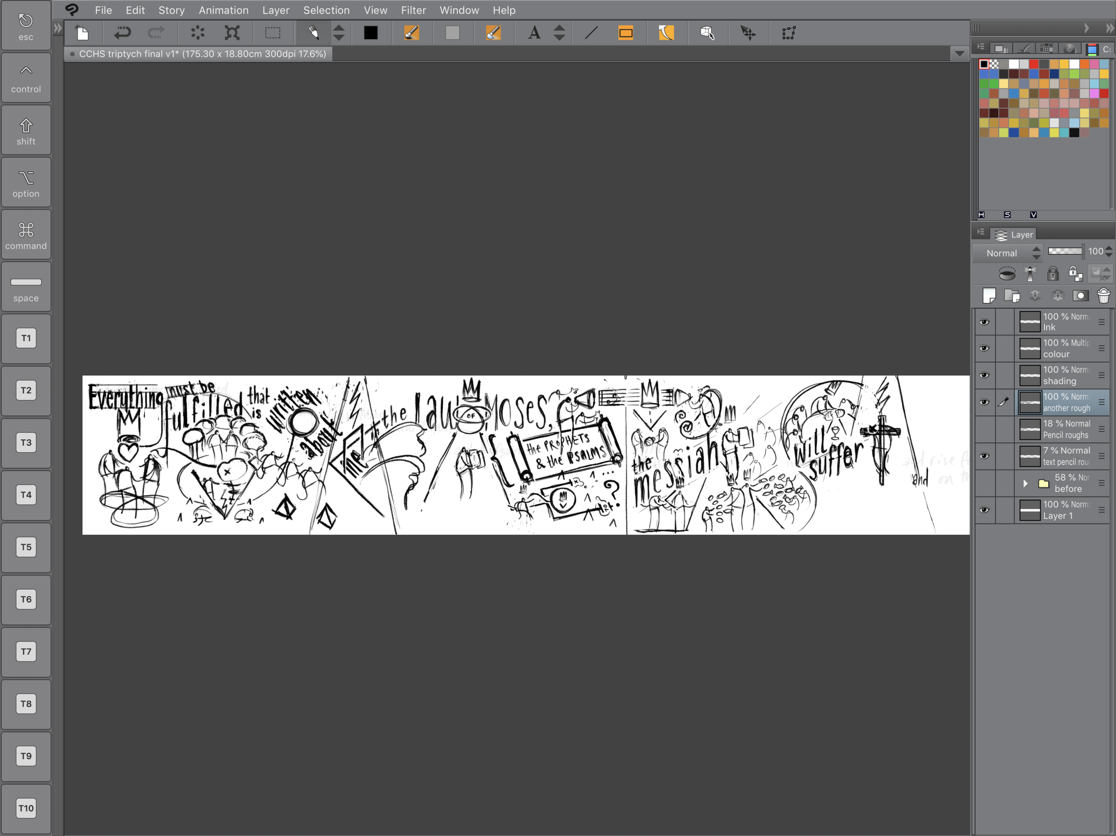Toggle Lock Layer padlock
Image resolution: width=1116 pixels, height=836 pixels.
[1053, 274]
